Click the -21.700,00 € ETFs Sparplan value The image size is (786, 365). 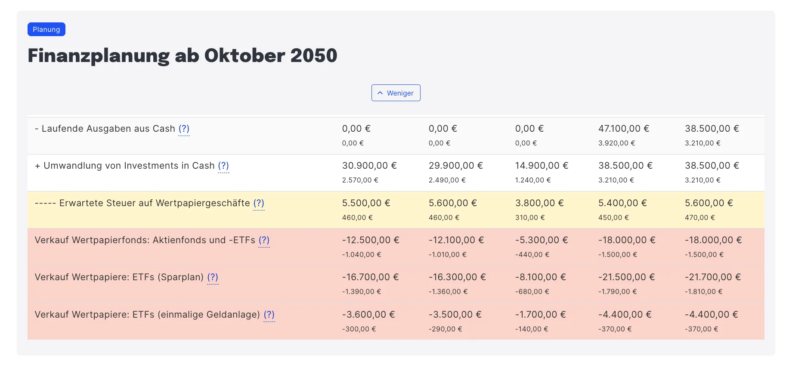713,277
